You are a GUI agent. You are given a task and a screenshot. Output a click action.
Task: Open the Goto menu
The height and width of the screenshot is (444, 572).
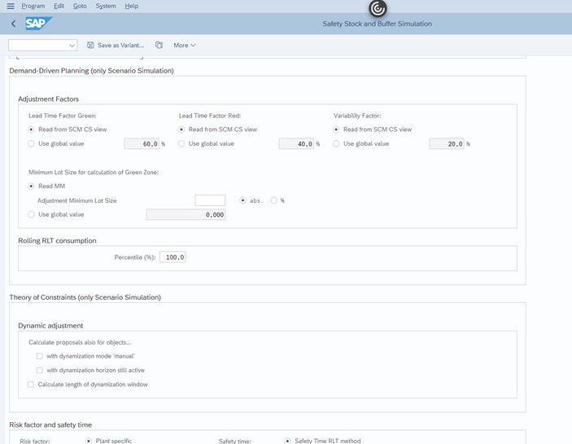80,6
